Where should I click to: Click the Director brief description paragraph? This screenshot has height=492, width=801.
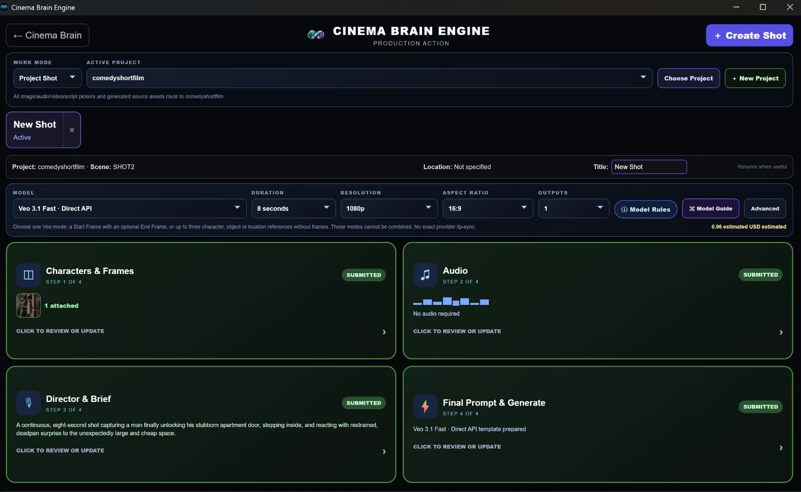(197, 429)
